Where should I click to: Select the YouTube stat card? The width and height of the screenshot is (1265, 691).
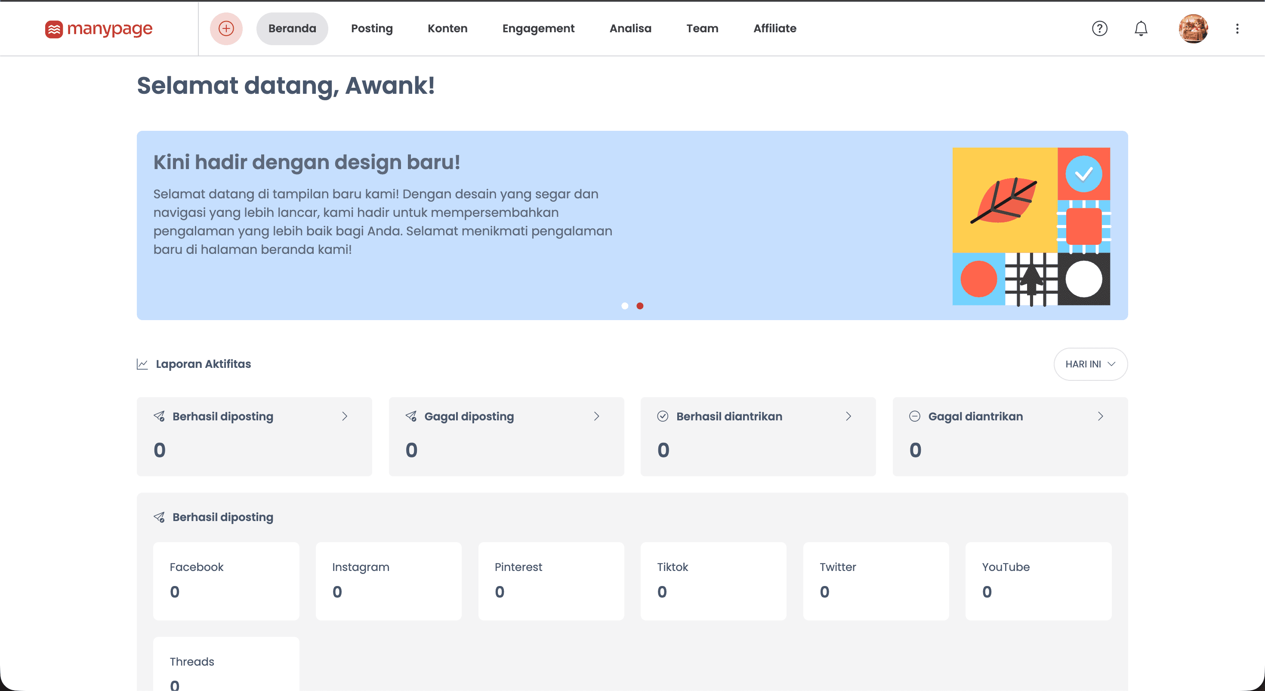(1039, 581)
